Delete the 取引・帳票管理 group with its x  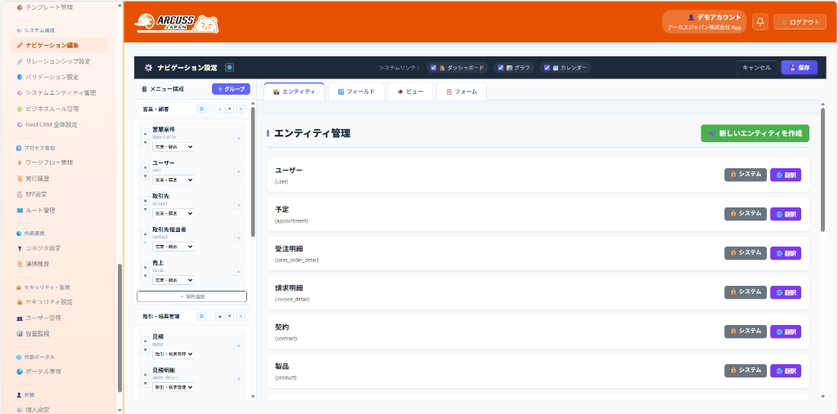tap(241, 316)
